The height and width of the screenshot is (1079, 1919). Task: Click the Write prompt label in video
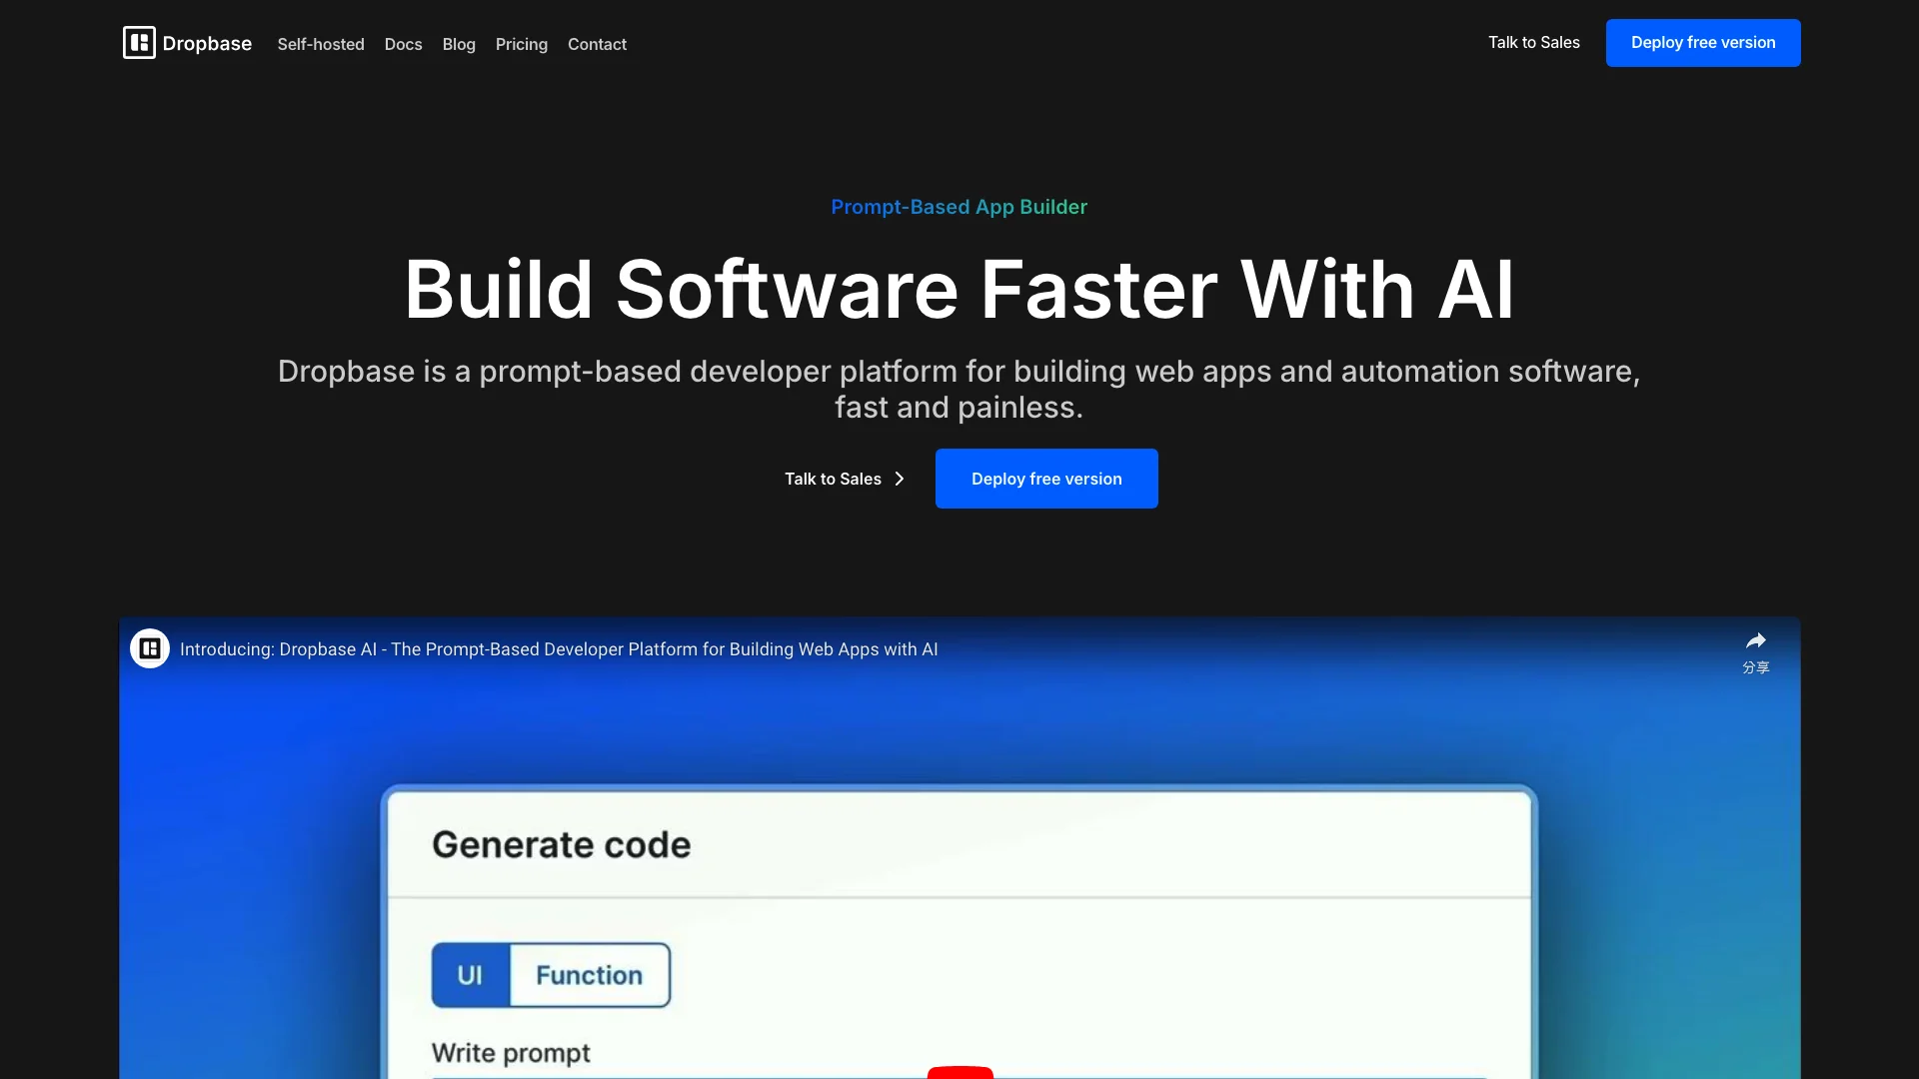click(511, 1053)
